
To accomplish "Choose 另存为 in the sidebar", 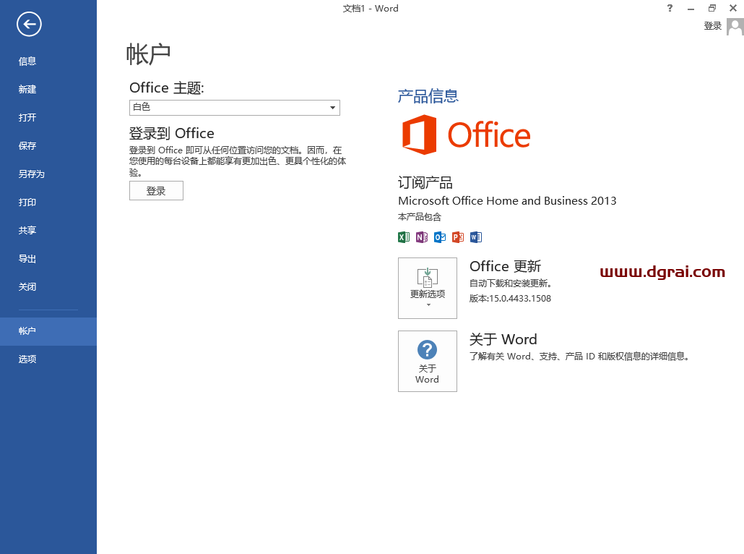I will (x=48, y=174).
